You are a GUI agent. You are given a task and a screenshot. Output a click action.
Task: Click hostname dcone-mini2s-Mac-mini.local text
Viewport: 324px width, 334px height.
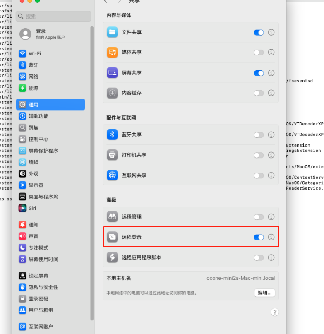[x=240, y=278]
